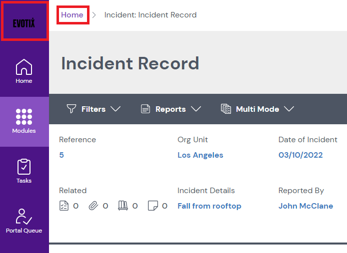Viewport: 347px width, 253px height.
Task: Click the Incident Record breadcrumb text
Action: pos(150,15)
